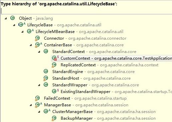
Task: Collapse the StandardContext node arrow
Action: pyautogui.click(x=39, y=52)
